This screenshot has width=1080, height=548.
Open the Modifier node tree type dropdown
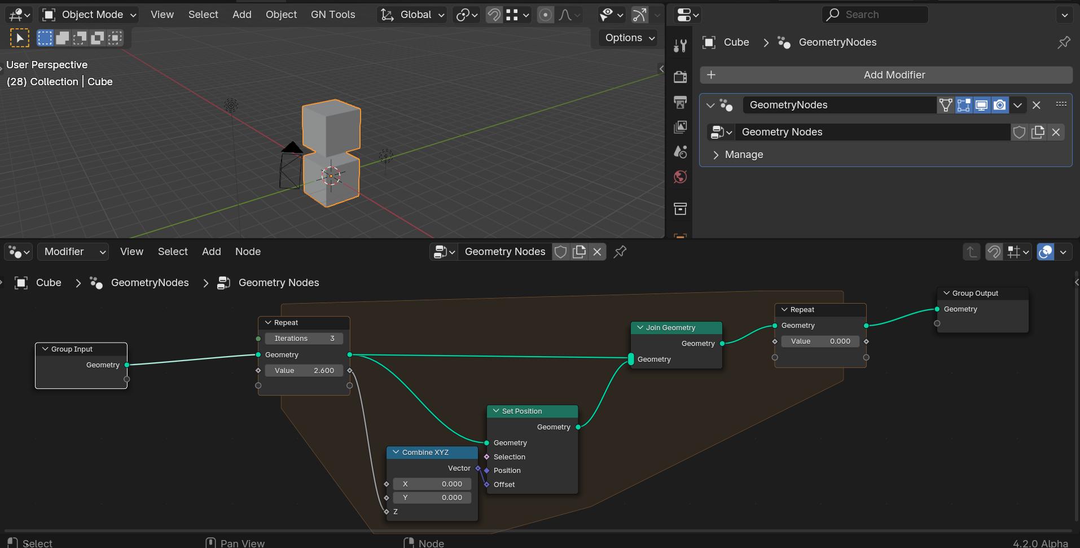[x=72, y=252]
